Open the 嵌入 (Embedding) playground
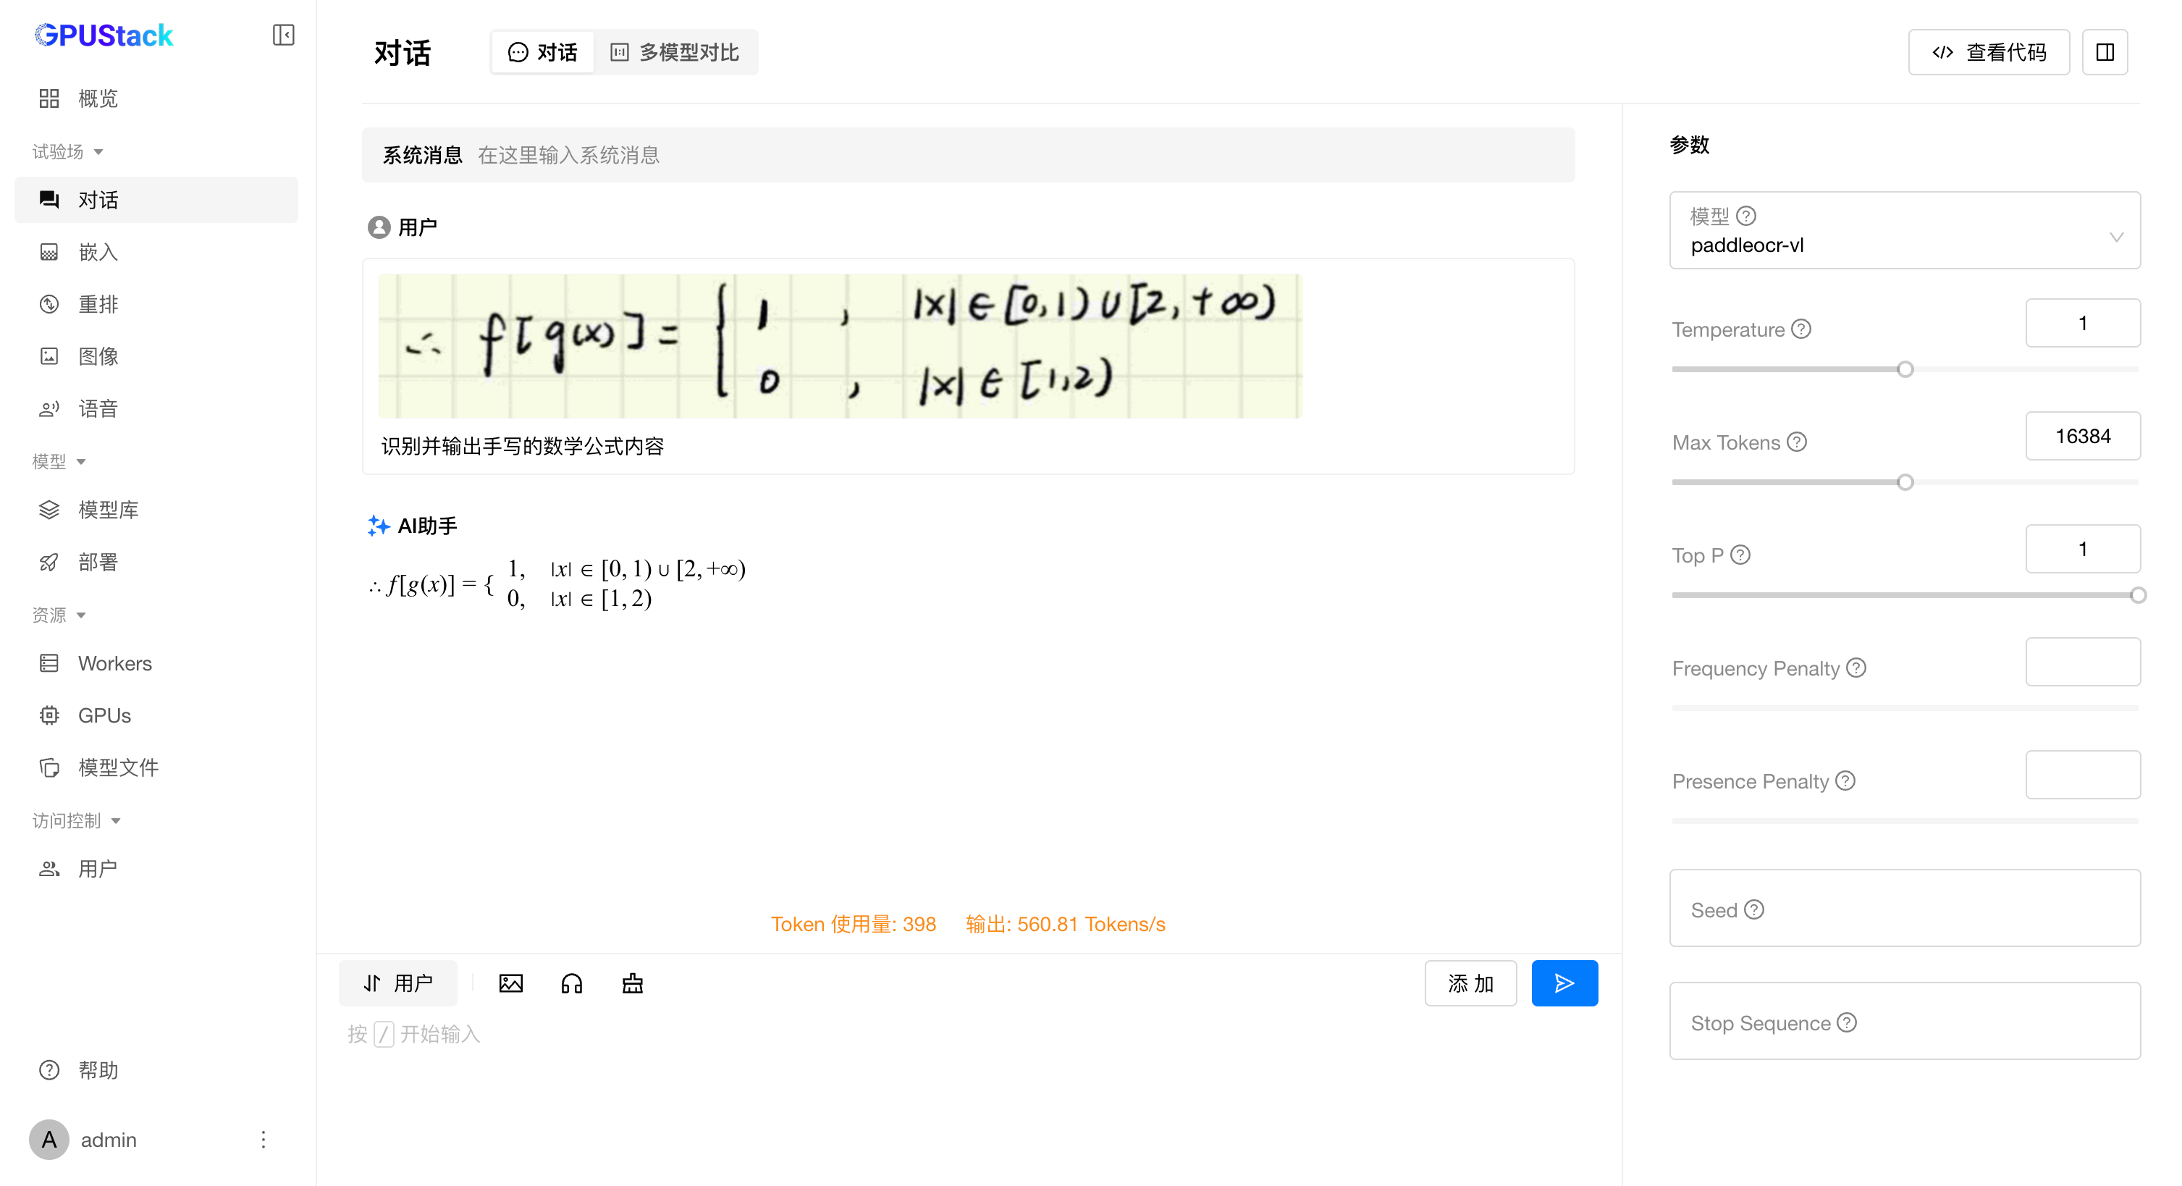This screenshot has height=1186, width=2182. coord(98,251)
